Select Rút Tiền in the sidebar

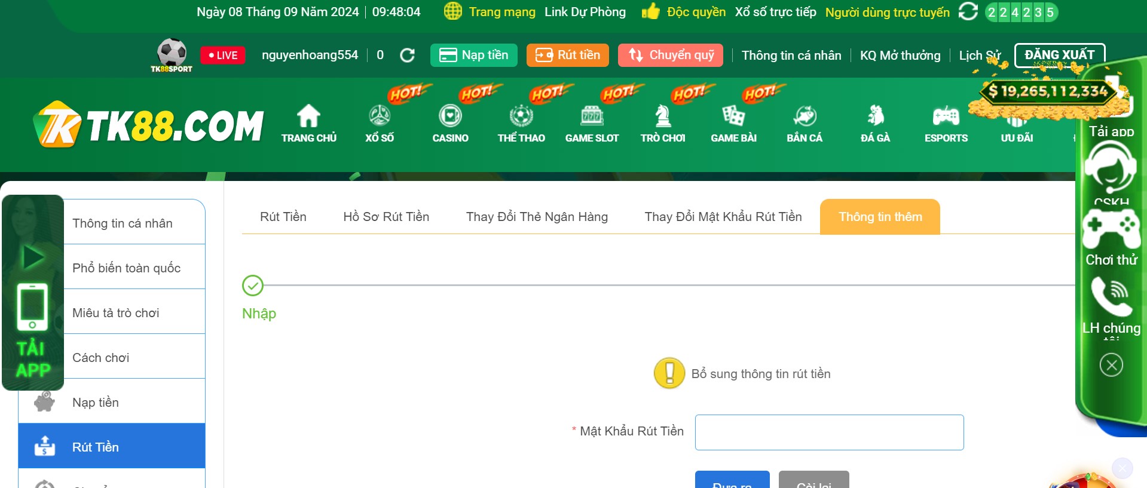tap(112, 446)
